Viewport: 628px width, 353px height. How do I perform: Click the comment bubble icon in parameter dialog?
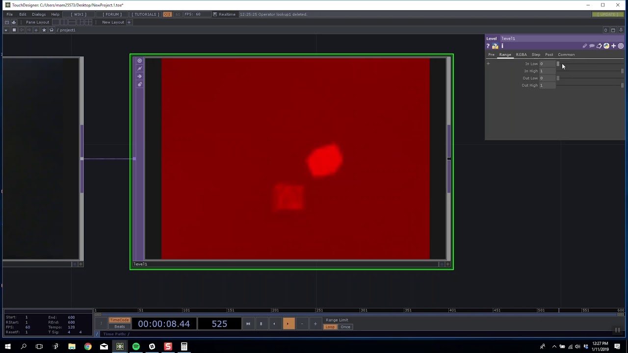pyautogui.click(x=592, y=46)
